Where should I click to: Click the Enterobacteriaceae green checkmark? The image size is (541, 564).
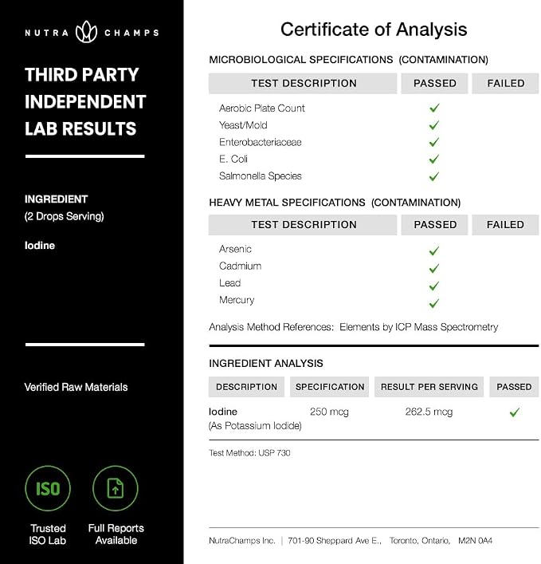point(434,142)
